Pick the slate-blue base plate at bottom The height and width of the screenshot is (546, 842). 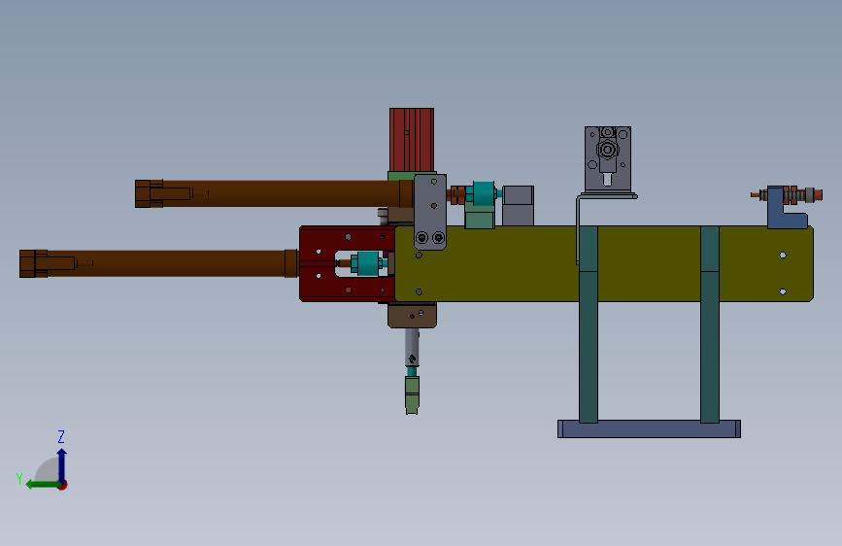pos(649,428)
